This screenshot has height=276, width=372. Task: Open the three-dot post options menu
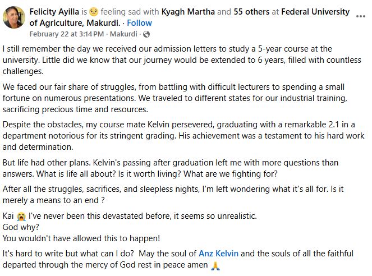click(x=361, y=16)
